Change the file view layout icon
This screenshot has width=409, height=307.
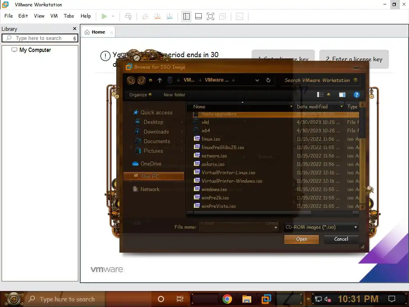320,95
